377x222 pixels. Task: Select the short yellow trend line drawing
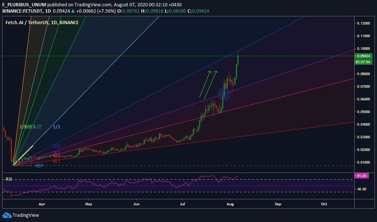click(x=23, y=155)
